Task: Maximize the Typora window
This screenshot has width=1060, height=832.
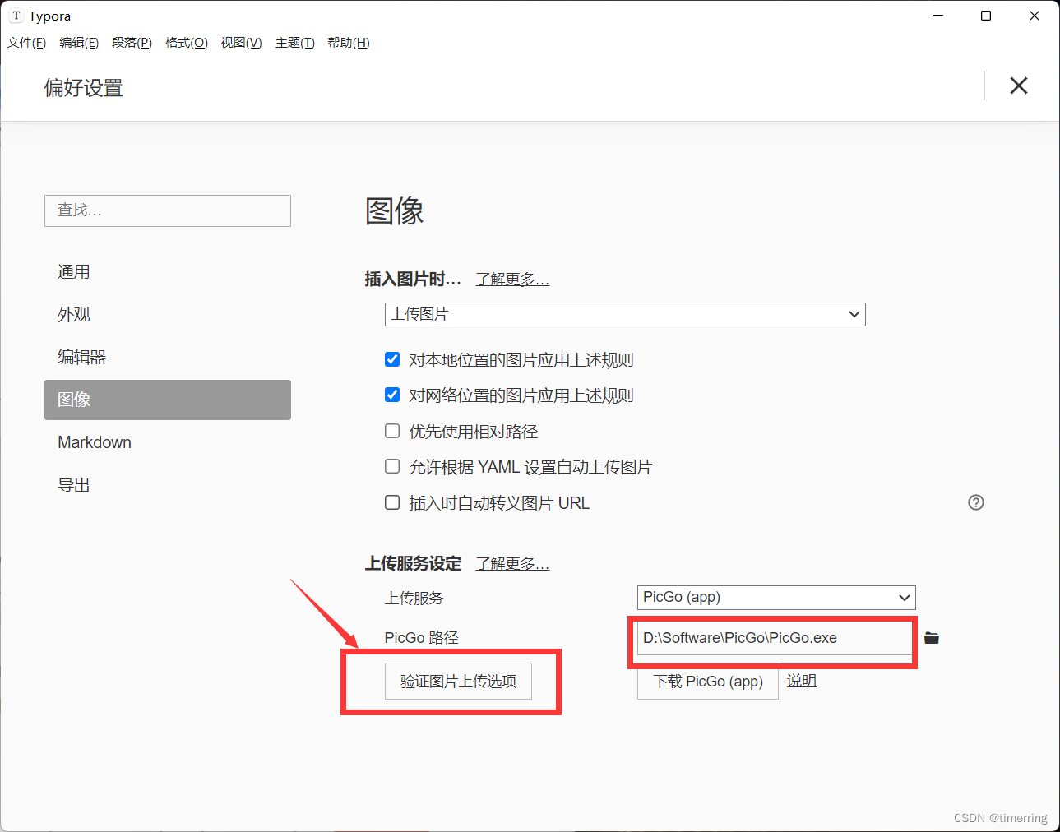Action: pos(986,16)
